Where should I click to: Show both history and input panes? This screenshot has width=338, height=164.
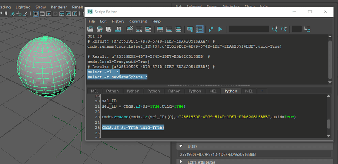pos(178,29)
